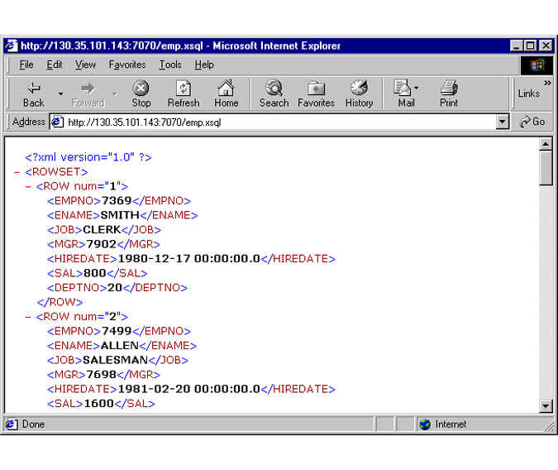This screenshot has width=558, height=470.
Task: Click the Go button
Action: [x=532, y=122]
